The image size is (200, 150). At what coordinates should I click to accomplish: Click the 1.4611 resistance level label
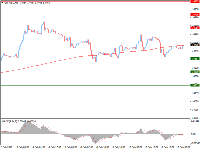(x=195, y=28)
